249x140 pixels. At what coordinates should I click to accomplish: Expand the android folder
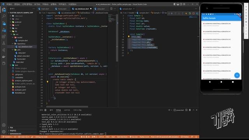[x=18, y=22]
